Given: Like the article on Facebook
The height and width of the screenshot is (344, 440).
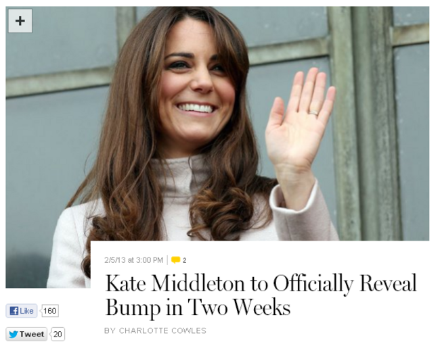Looking at the screenshot, I should pos(22,311).
